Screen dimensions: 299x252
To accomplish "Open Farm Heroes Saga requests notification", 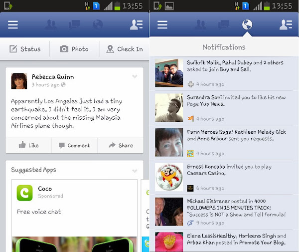I will pos(224,143).
